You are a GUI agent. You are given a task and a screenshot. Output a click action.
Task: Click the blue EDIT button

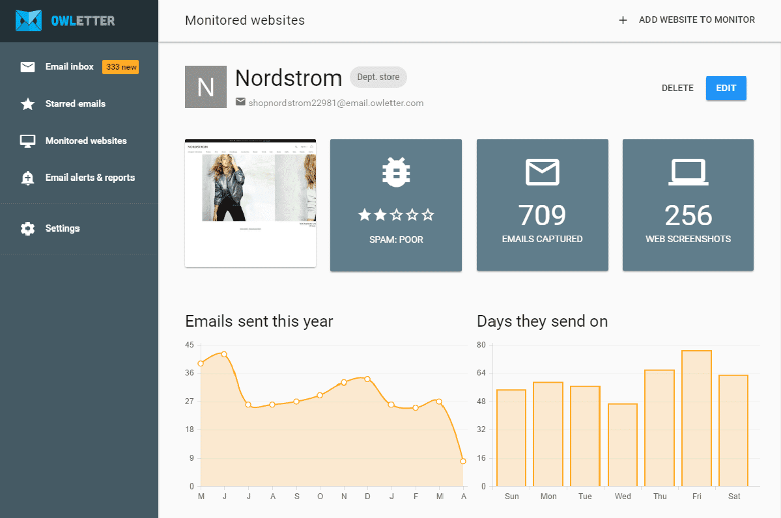pos(726,88)
